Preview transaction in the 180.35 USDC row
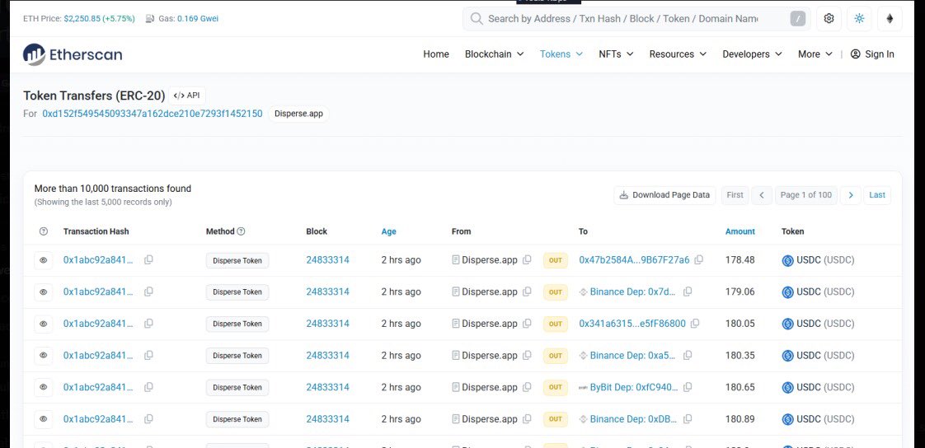925x448 pixels. coord(44,356)
